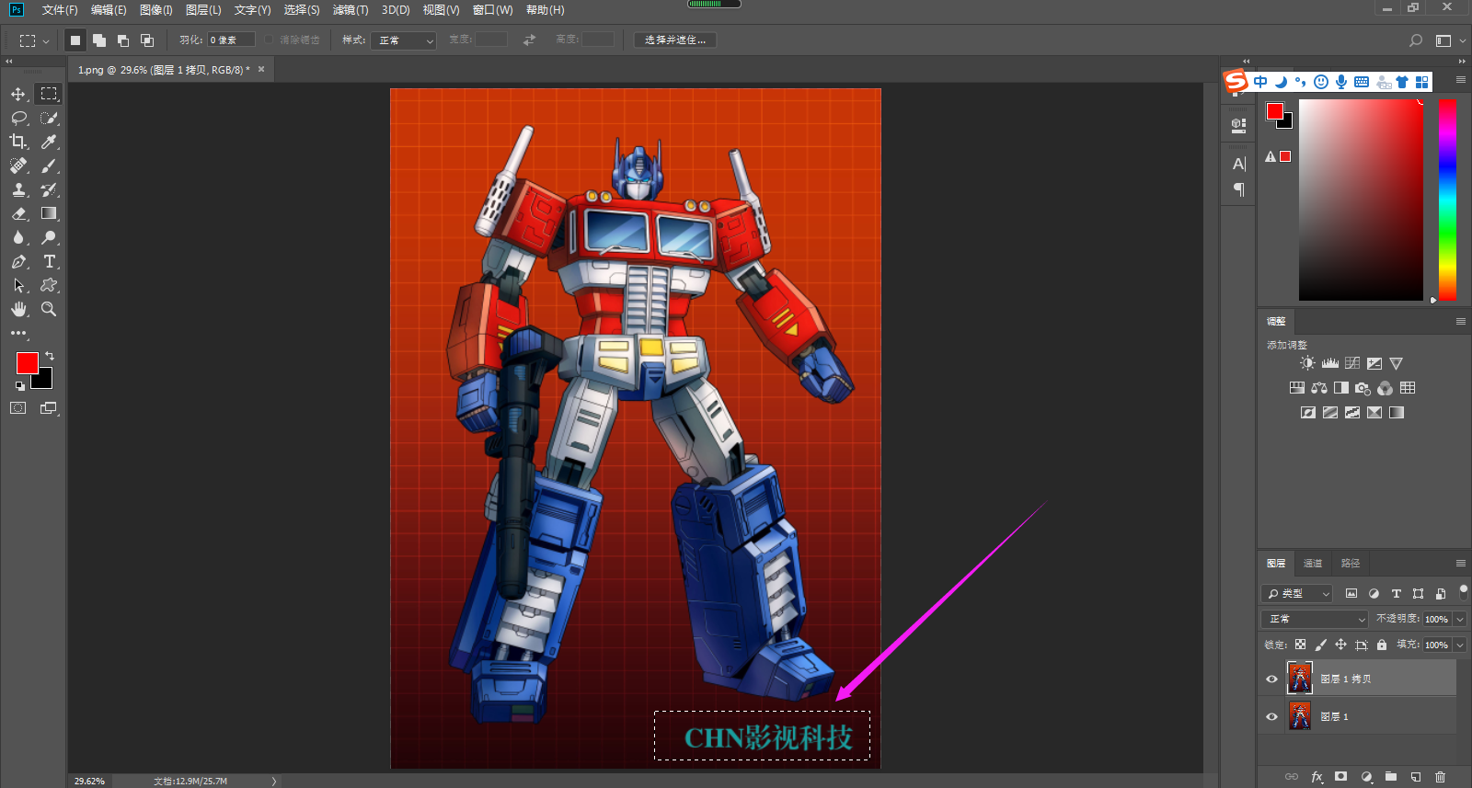Viewport: 1472px width, 788px height.
Task: Select the Quick Selection tool
Action: point(49,118)
